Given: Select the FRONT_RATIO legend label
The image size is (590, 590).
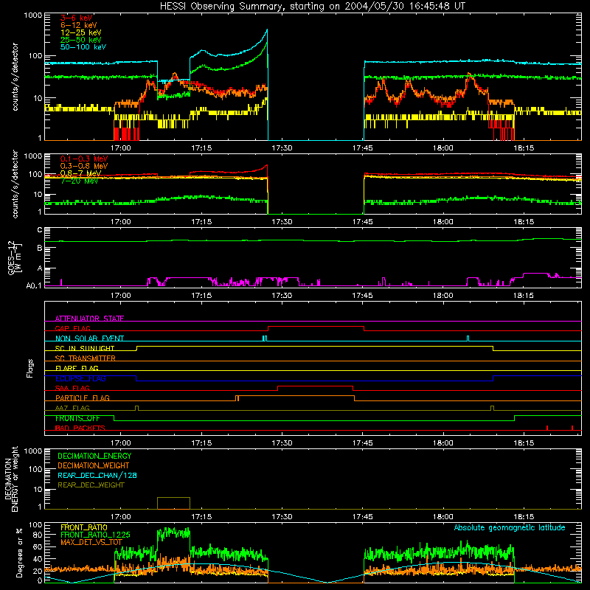Looking at the screenshot, I should coord(84,527).
